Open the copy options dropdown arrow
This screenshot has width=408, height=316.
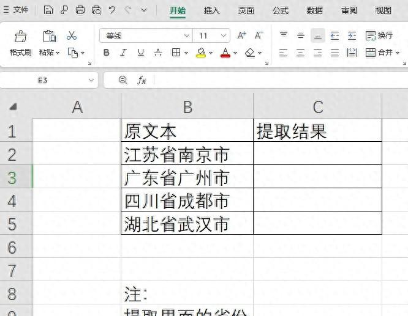[x=83, y=53]
